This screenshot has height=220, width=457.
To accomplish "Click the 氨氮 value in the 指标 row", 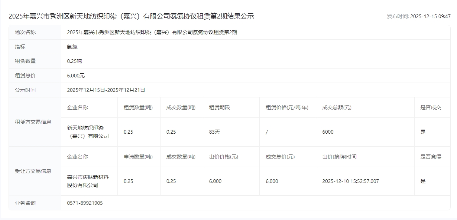I will click(72, 47).
